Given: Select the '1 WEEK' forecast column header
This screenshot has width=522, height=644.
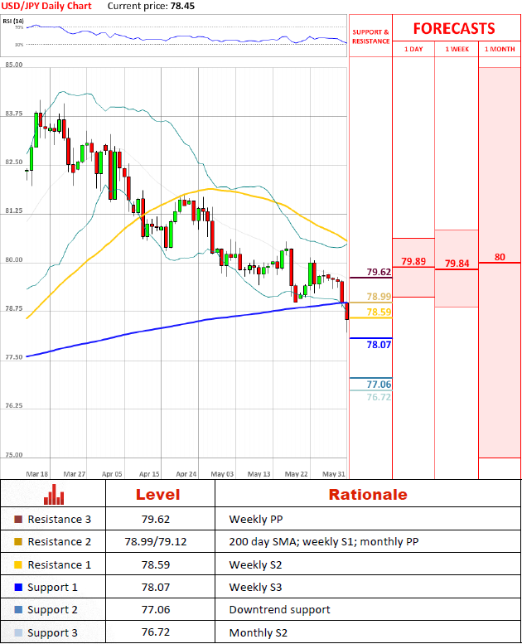Looking at the screenshot, I should tap(457, 49).
